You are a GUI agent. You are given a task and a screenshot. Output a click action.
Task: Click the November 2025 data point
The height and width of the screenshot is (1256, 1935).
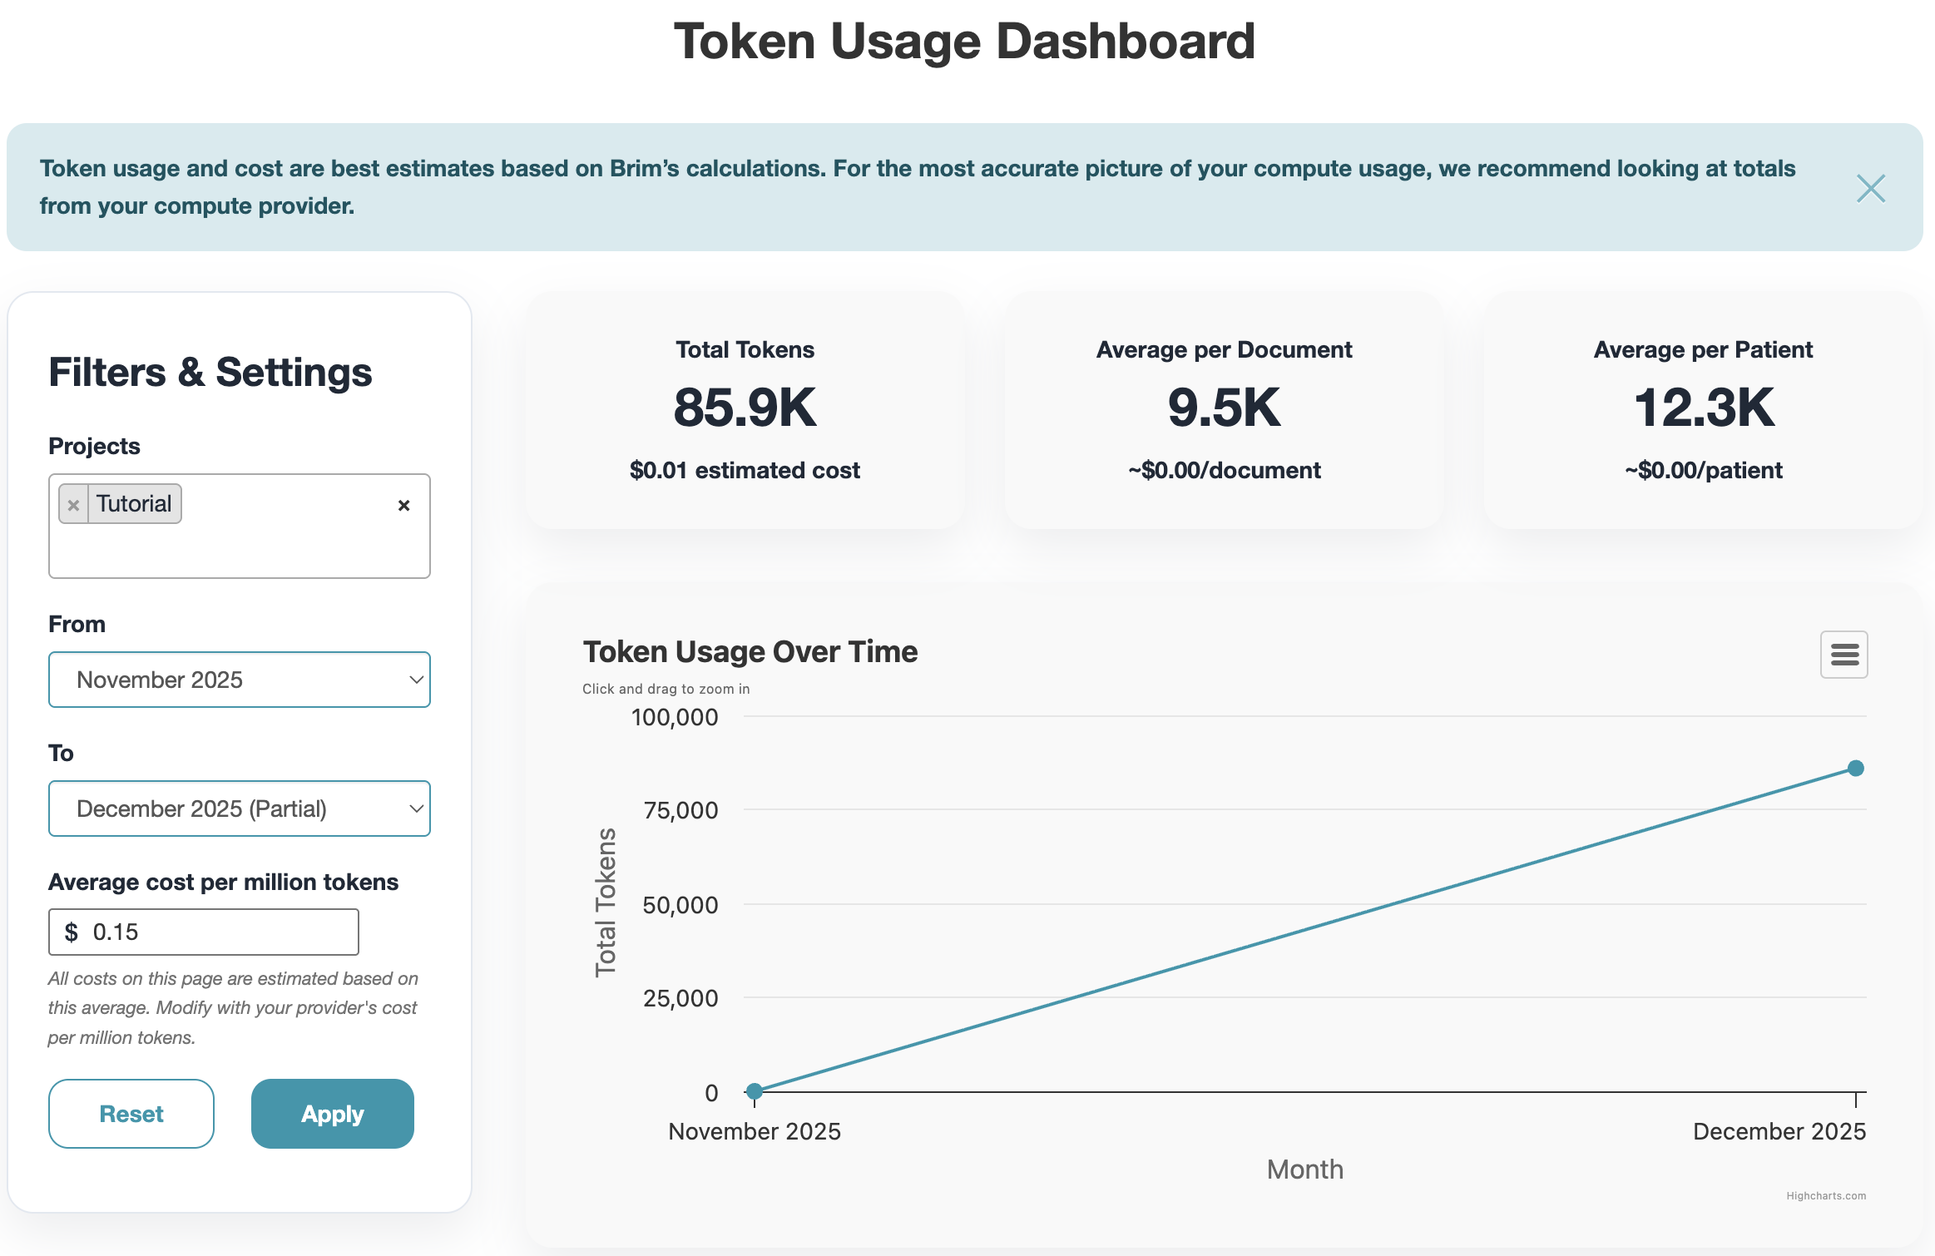[755, 1090]
